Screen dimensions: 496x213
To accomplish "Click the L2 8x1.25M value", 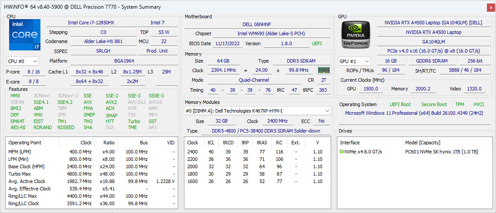I will 133,72.
